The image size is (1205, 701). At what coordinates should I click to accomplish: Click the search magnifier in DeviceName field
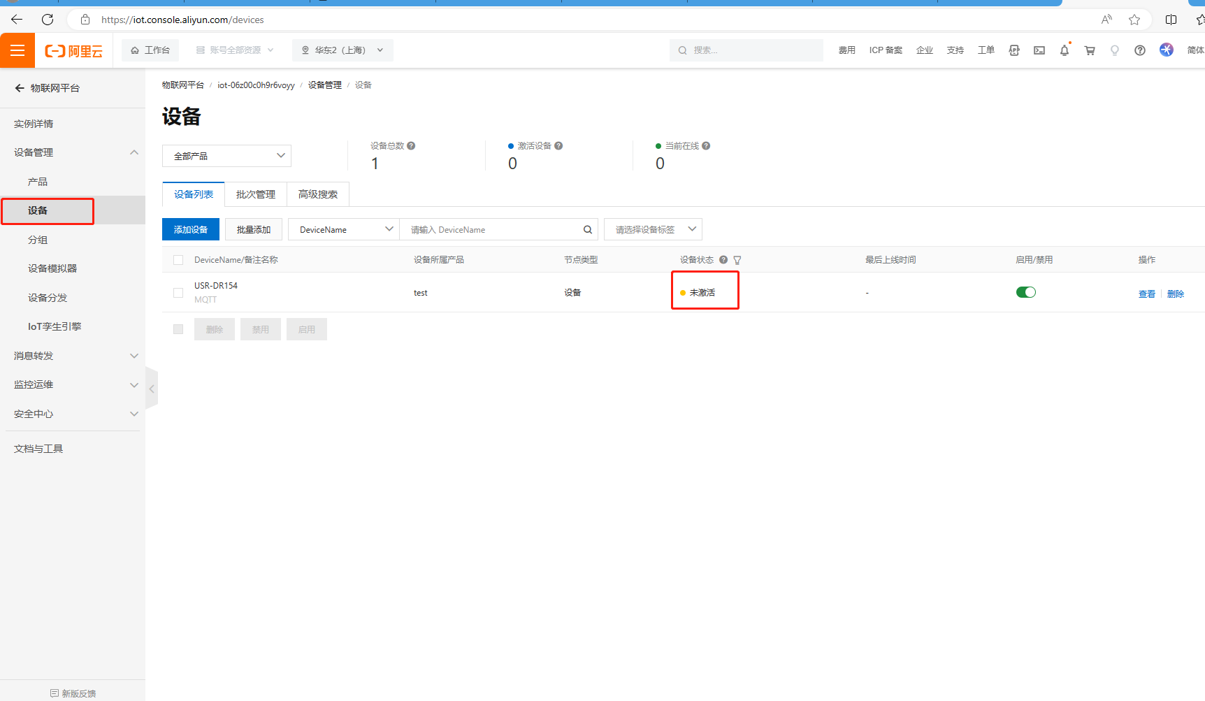click(587, 230)
